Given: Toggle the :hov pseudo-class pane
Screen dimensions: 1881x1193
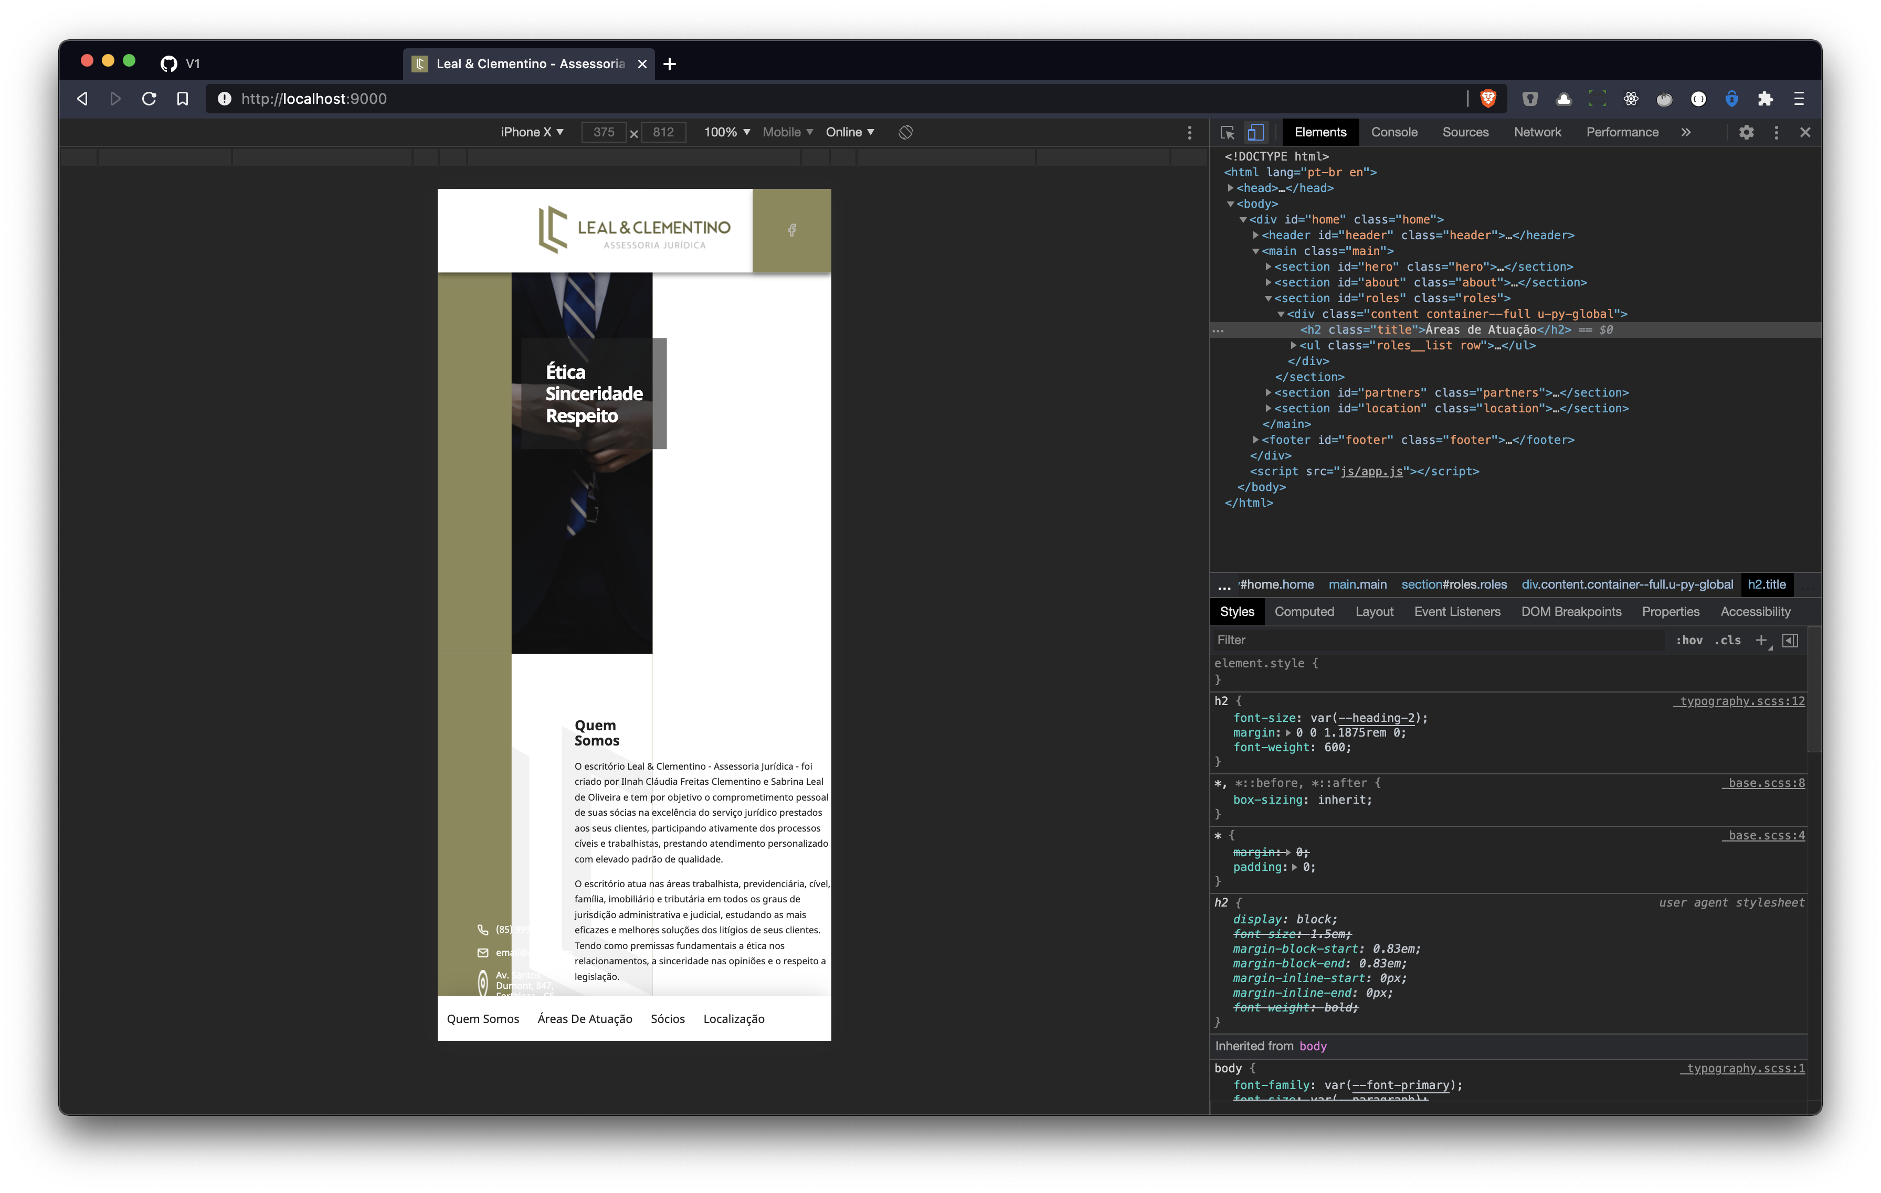Looking at the screenshot, I should (x=1689, y=640).
